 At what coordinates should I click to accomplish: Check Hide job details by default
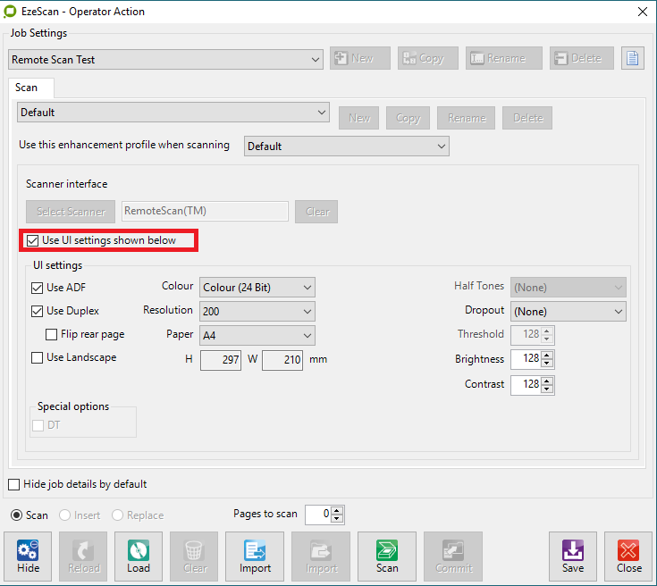pyautogui.click(x=14, y=484)
